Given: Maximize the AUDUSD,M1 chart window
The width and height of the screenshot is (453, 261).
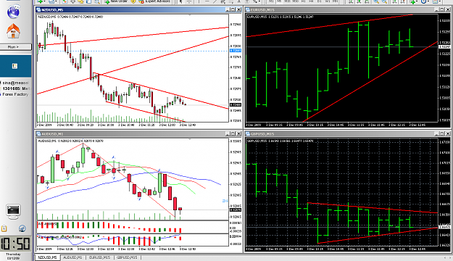Looking at the screenshot, I should tap(233, 134).
